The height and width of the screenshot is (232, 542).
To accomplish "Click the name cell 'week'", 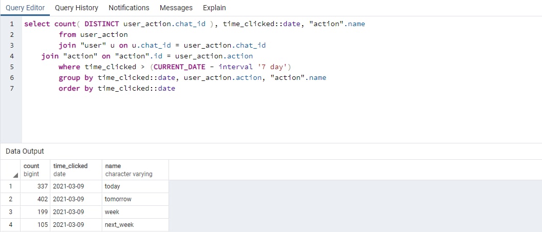I will [x=135, y=212].
